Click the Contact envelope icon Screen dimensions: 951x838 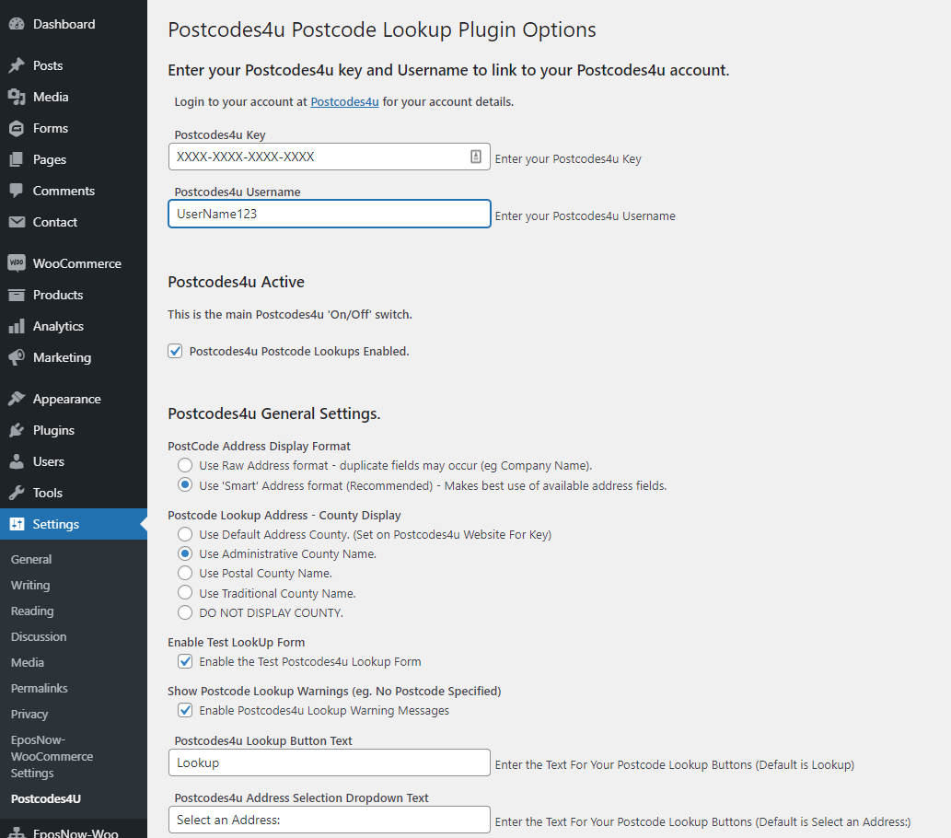(x=17, y=222)
